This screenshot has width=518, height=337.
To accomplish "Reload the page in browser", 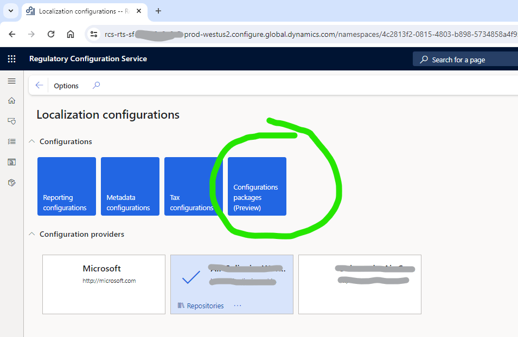I will click(51, 34).
